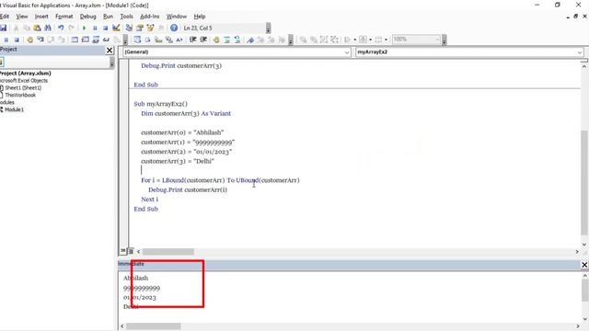Open the Object Browser icon
The width and height of the screenshot is (589, 331).
(150, 29)
